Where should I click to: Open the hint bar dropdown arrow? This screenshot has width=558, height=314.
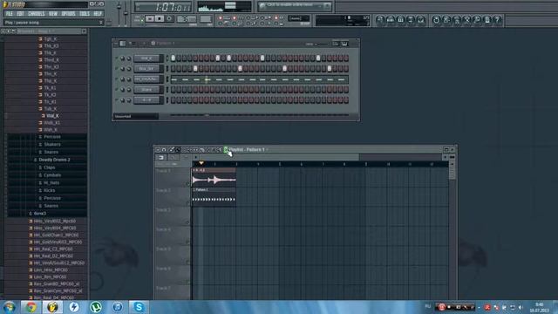[x=101, y=23]
